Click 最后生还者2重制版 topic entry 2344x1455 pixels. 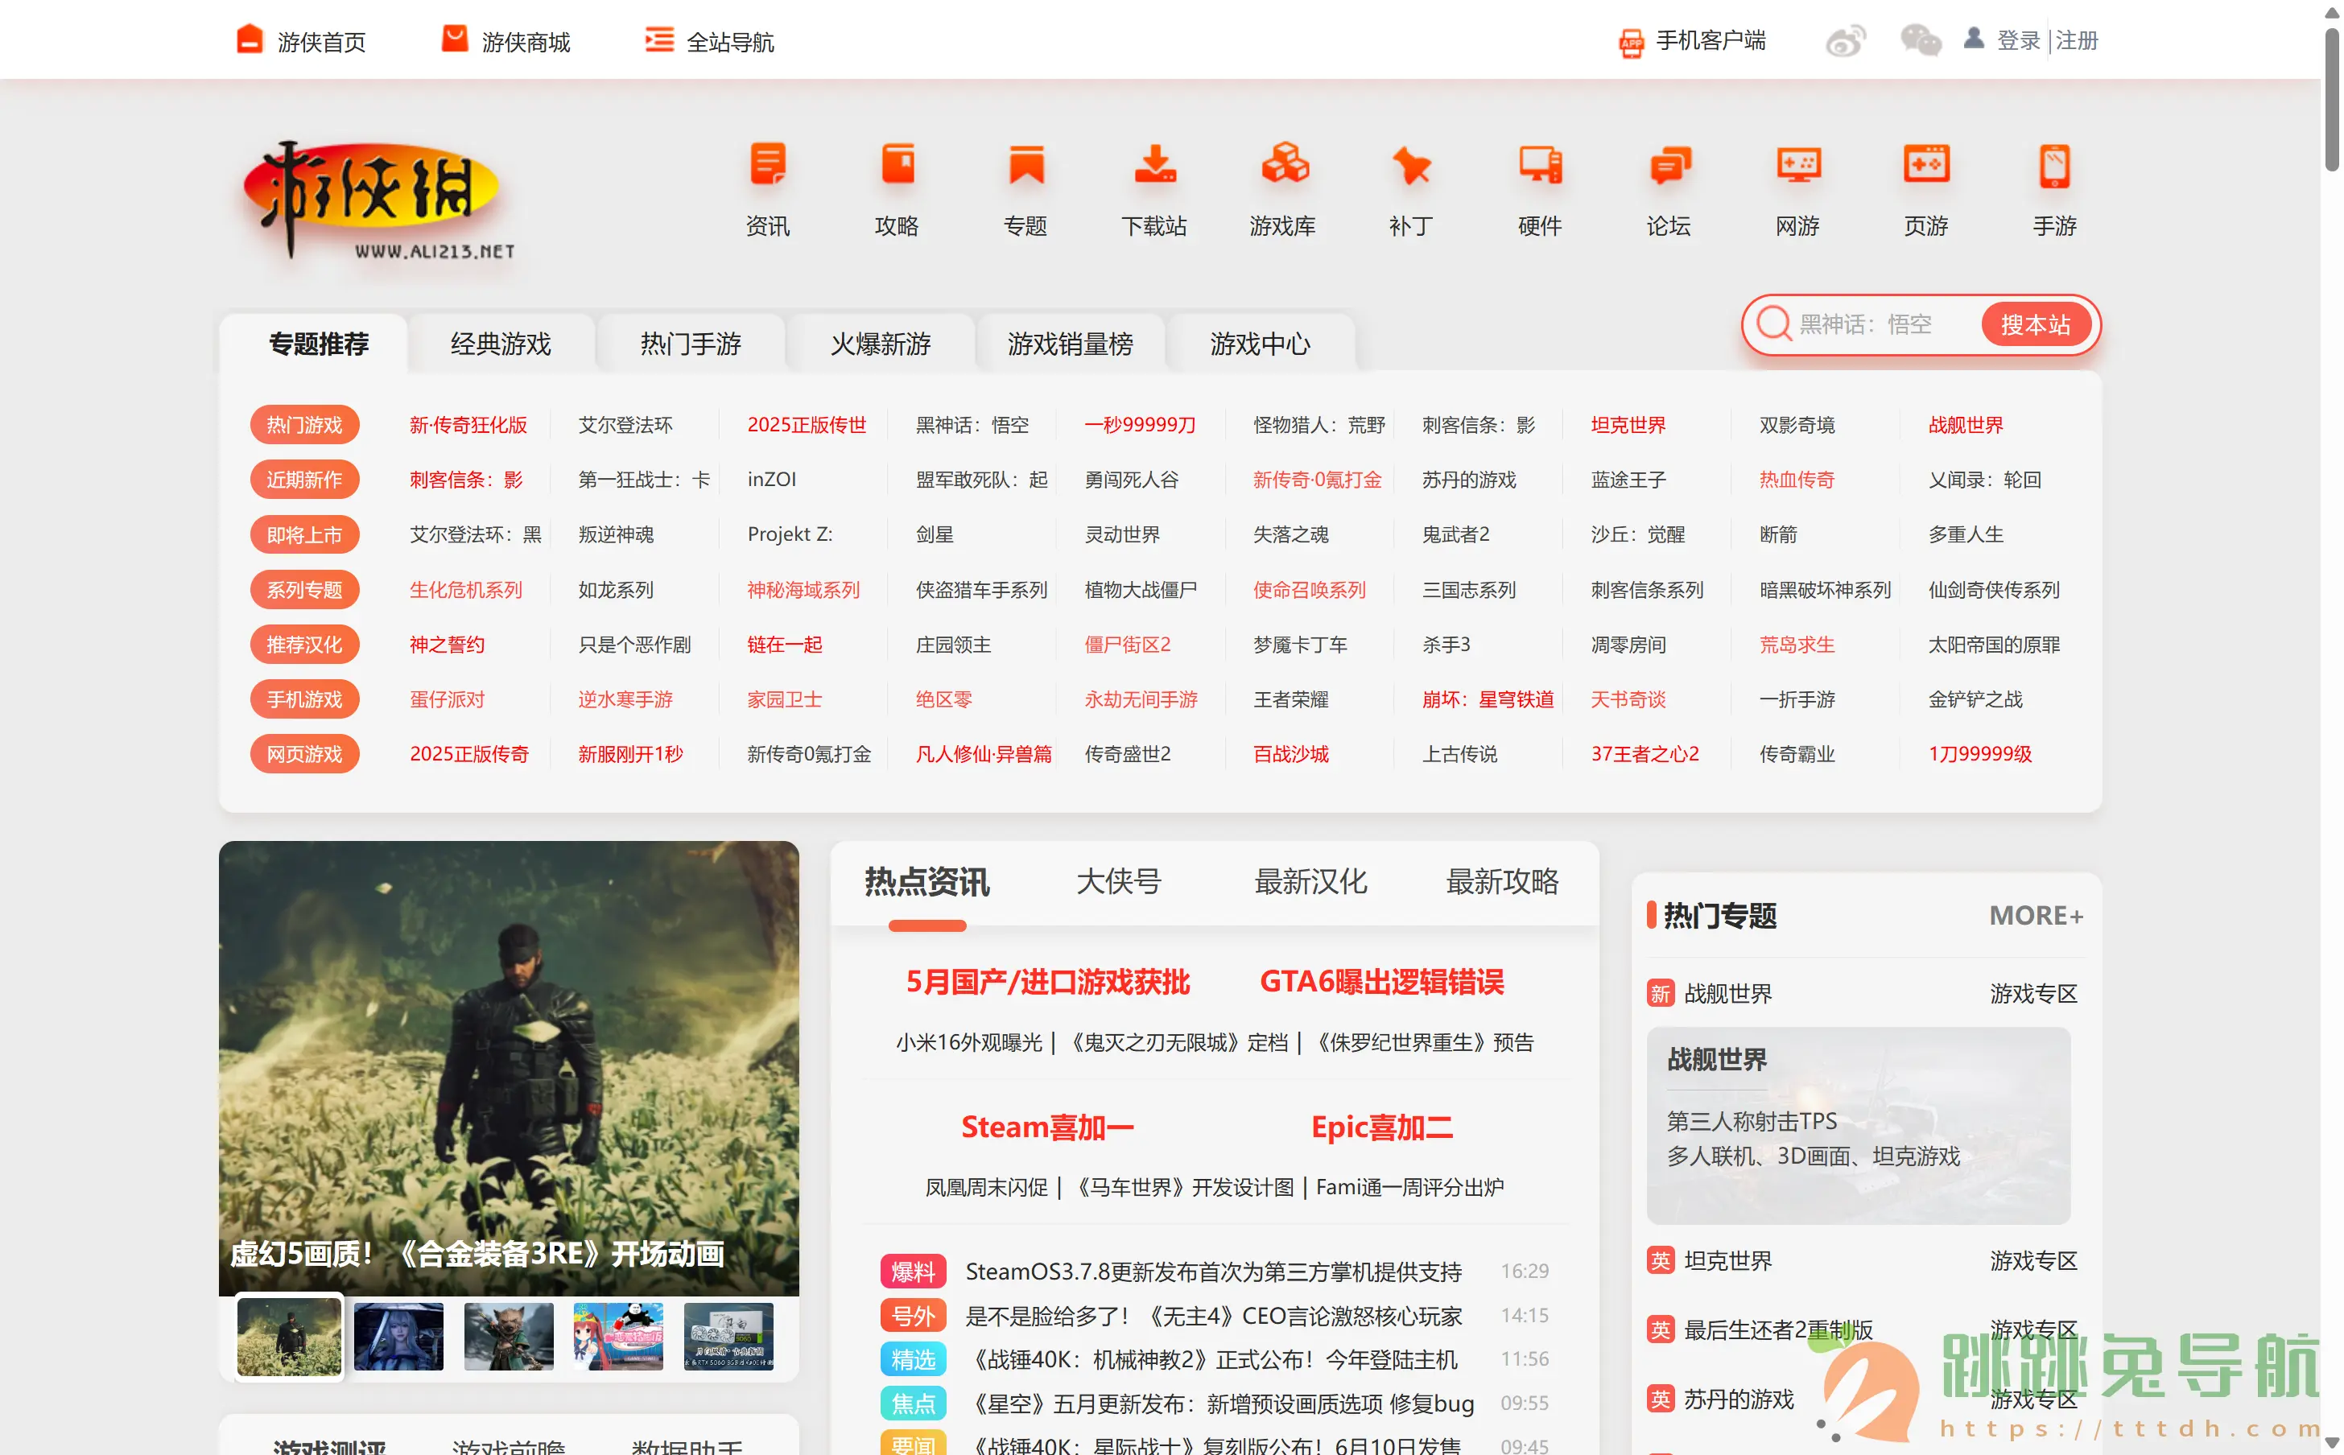(x=1778, y=1330)
